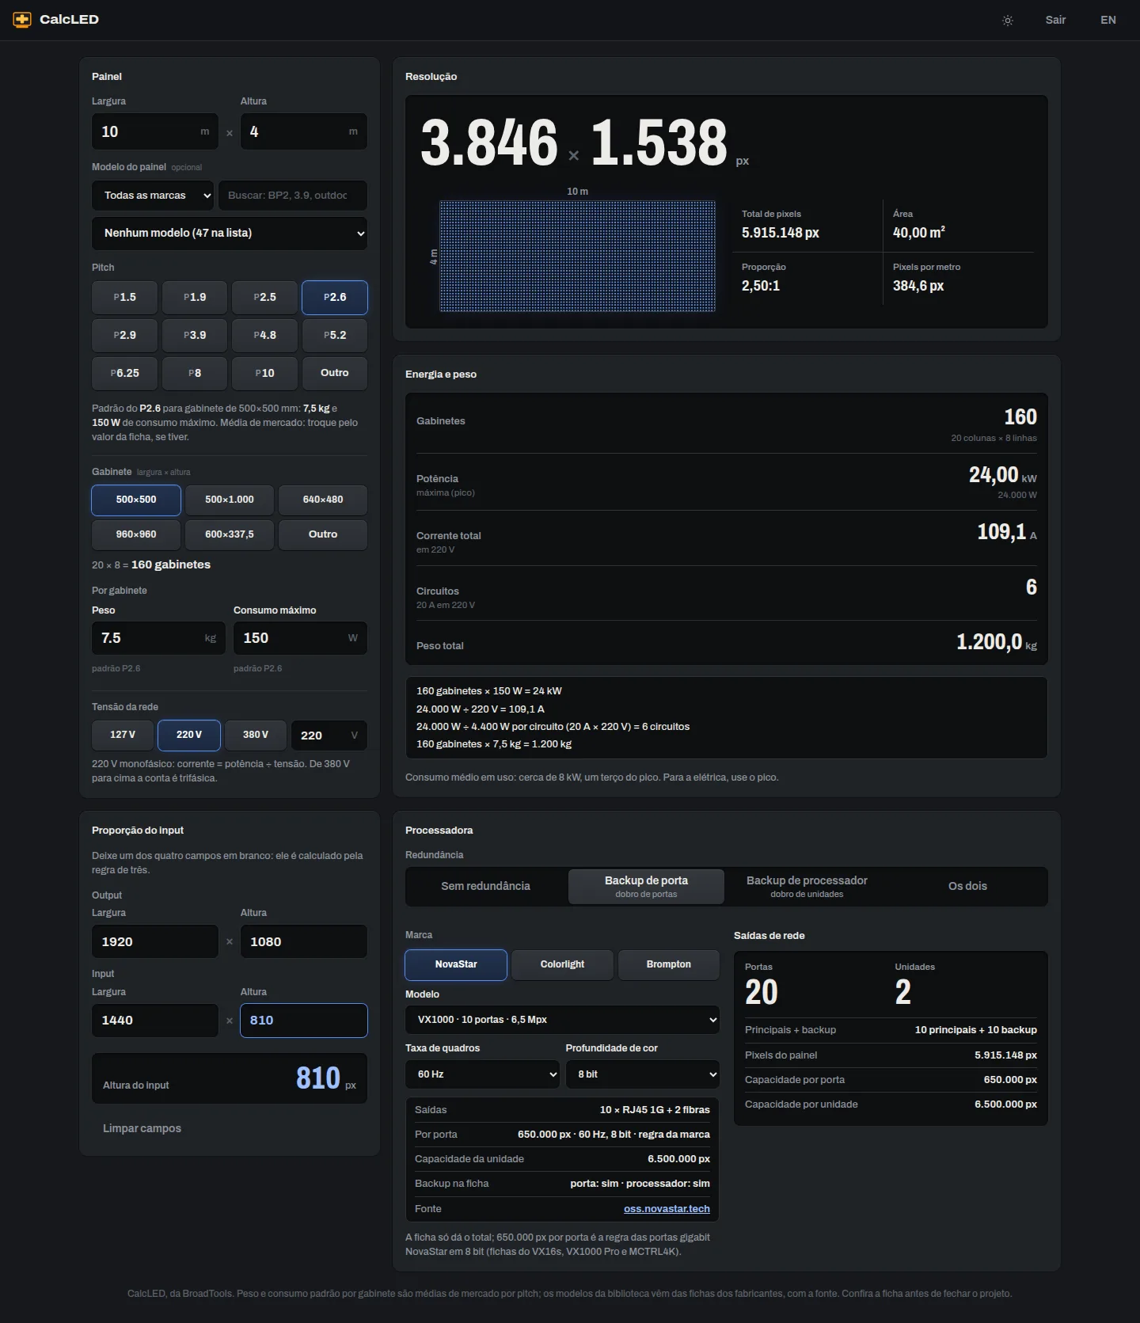The height and width of the screenshot is (1323, 1140).
Task: Edit the Consumo máximo field
Action: [300, 638]
